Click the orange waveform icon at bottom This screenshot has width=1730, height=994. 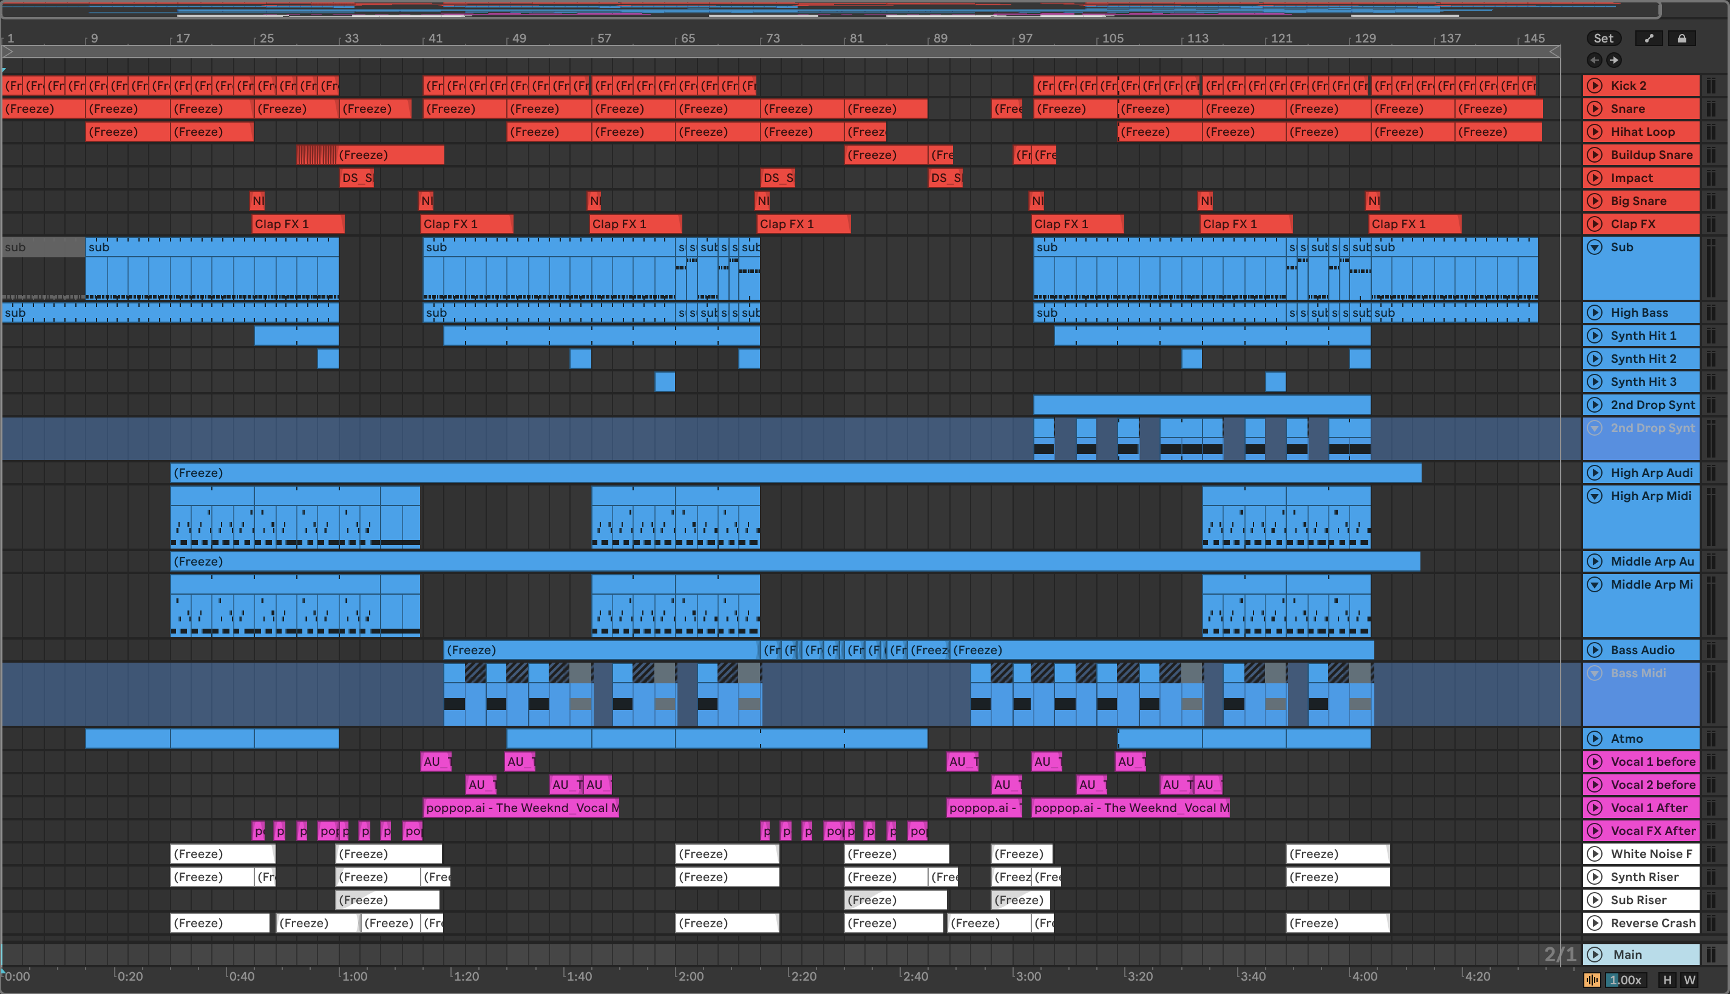[1592, 979]
